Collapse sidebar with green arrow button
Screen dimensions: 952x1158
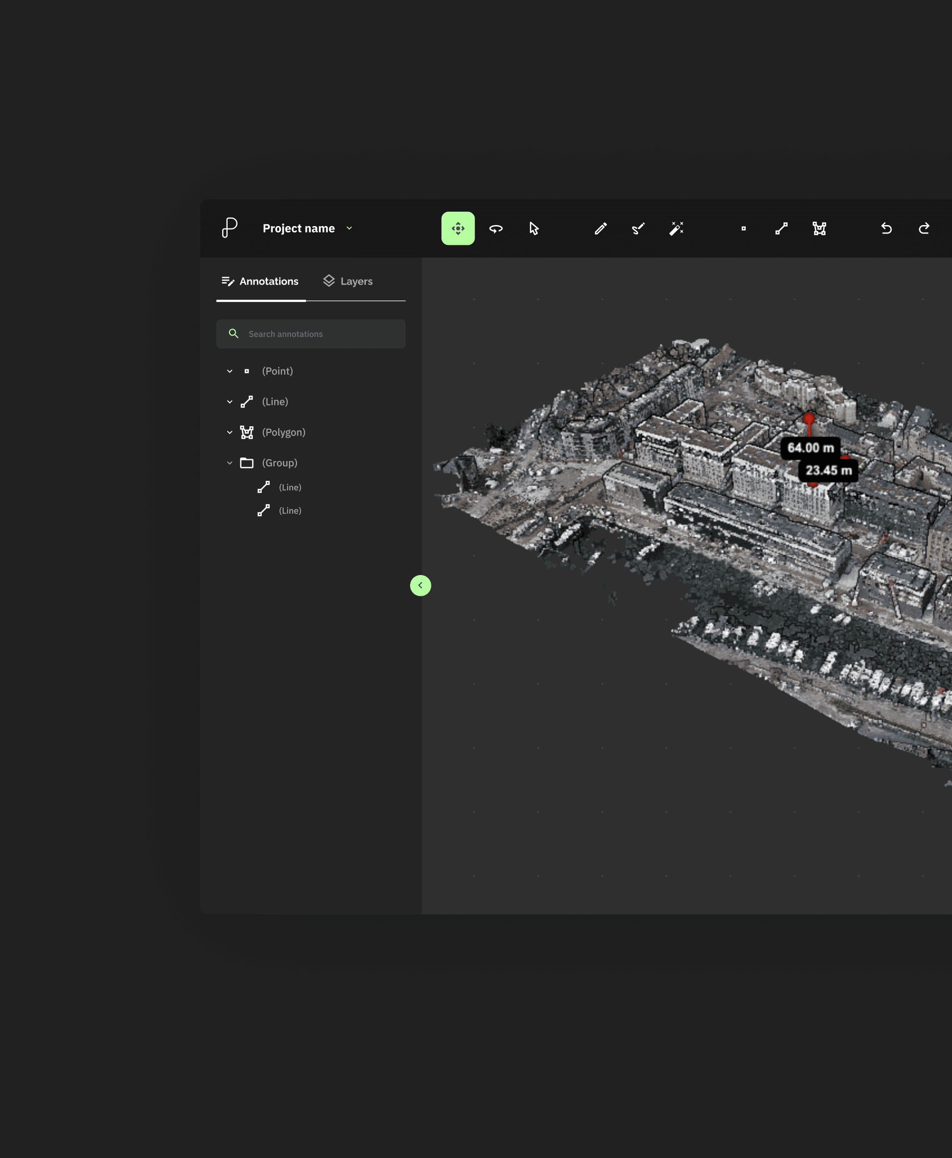tap(420, 585)
